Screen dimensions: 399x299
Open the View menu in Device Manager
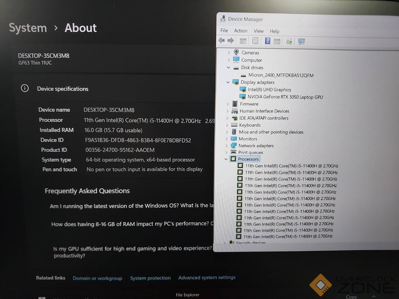coord(259,31)
